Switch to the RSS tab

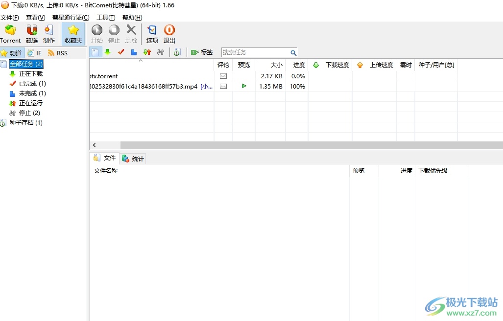pyautogui.click(x=58, y=53)
